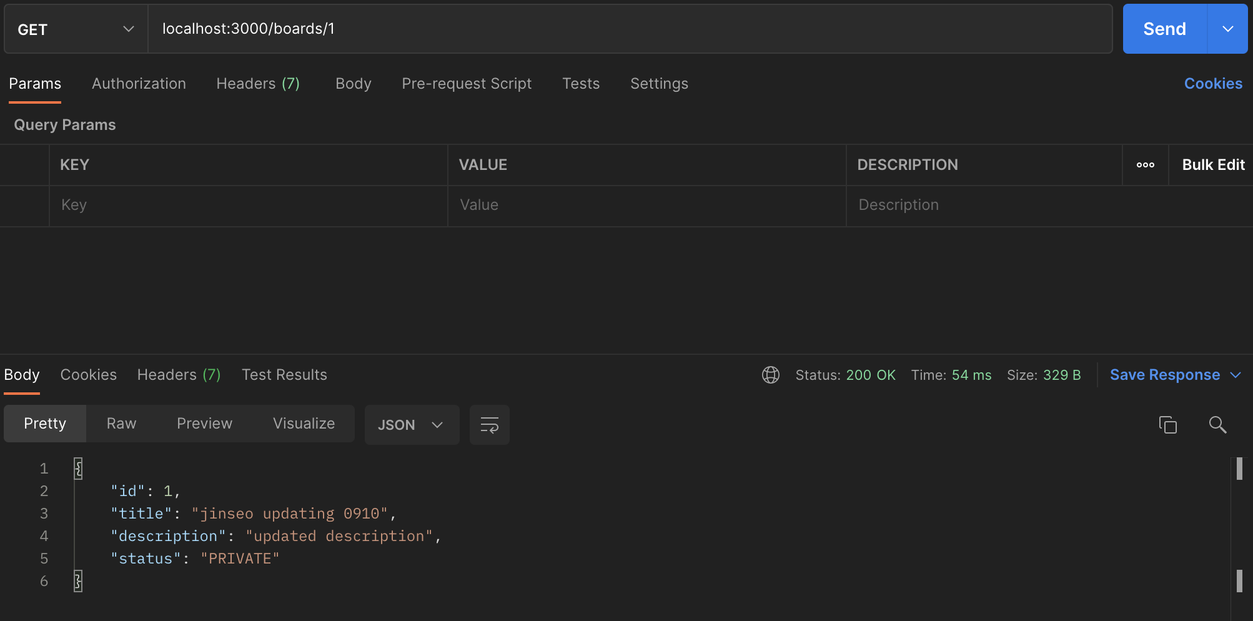
Task: Open the JSON format dropdown
Action: [x=412, y=425]
